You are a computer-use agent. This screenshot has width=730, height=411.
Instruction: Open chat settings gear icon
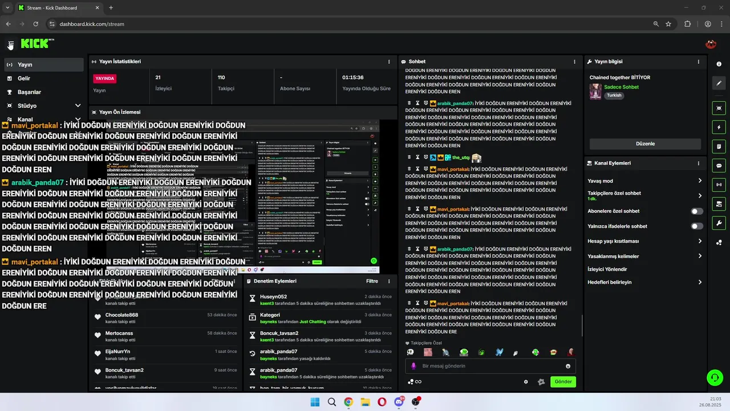526,382
